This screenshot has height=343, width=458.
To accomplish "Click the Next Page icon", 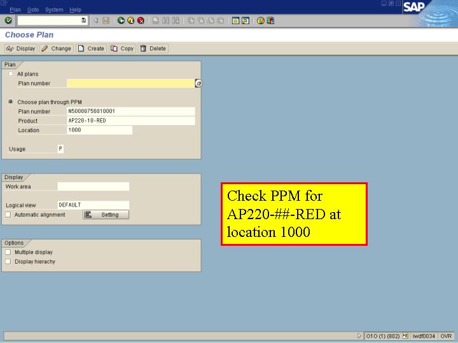I will (x=211, y=20).
